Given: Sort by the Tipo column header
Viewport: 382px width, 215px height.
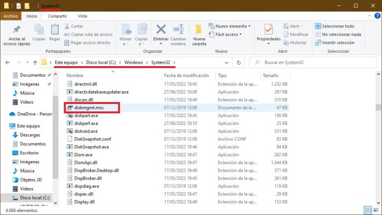Looking at the screenshot, I should coord(222,76).
